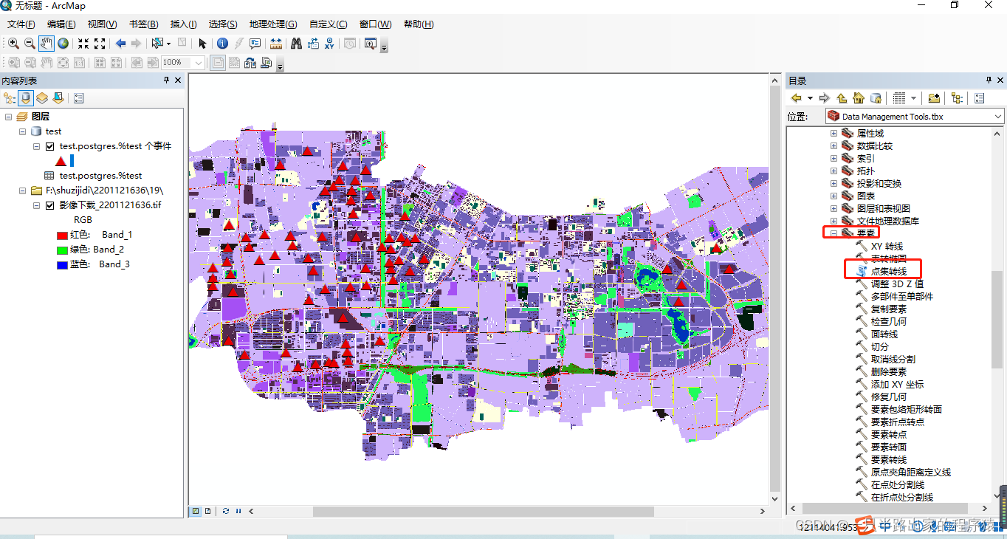Click the fixed zoom in arrows icon
The image size is (1007, 539).
(83, 44)
